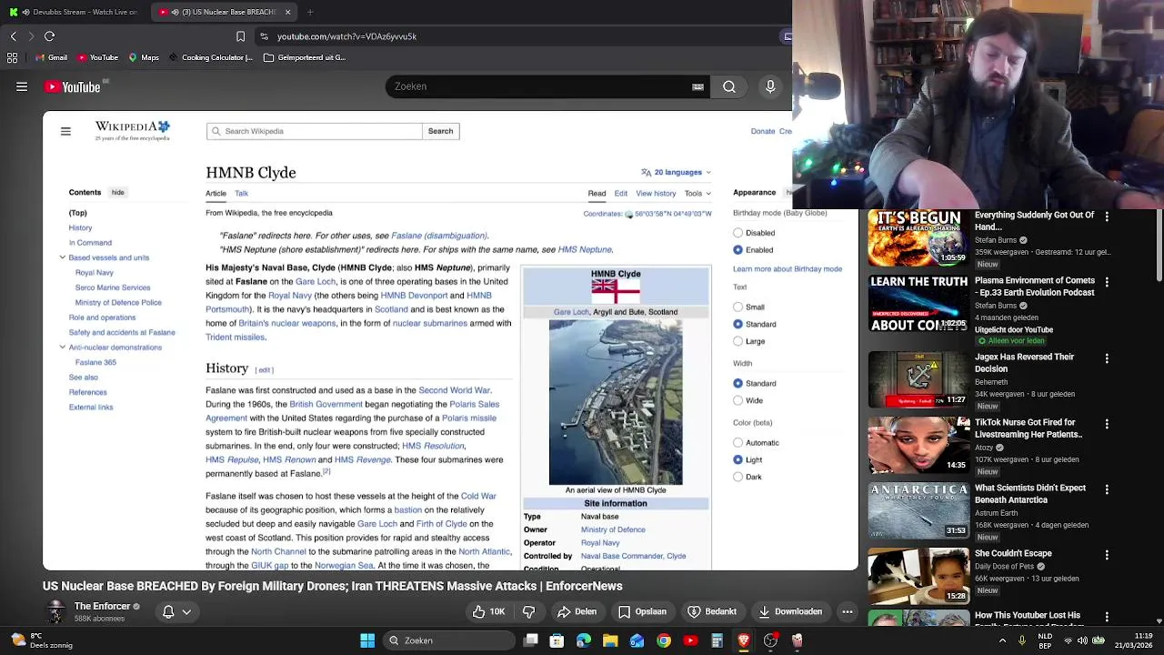Collapse 'Based vessels and units' contents section
The height and width of the screenshot is (655, 1164).
point(63,257)
